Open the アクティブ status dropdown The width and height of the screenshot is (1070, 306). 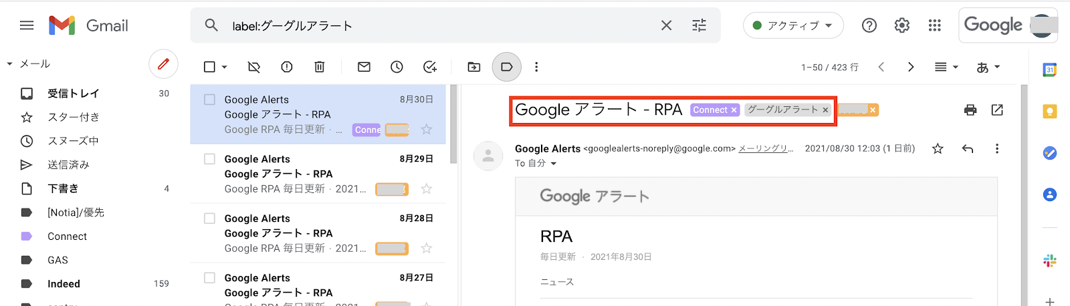tap(793, 25)
